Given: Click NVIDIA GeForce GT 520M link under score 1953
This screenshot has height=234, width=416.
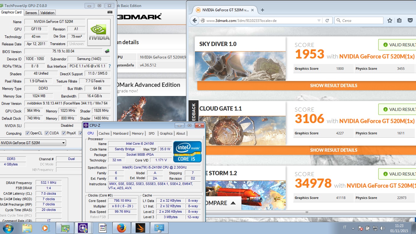Looking at the screenshot, I should tap(377, 56).
